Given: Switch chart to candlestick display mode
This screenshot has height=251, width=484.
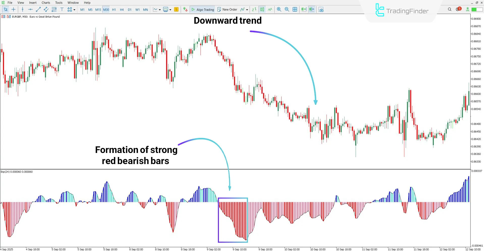Looking at the screenshot, I should point(262,9).
